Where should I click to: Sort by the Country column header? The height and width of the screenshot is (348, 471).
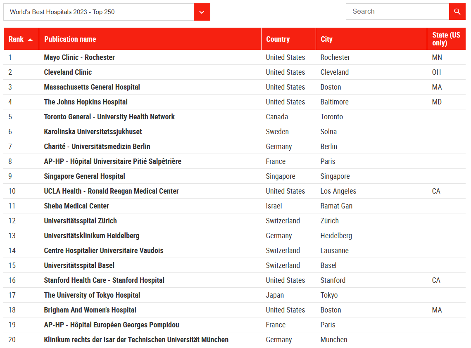[x=288, y=39]
